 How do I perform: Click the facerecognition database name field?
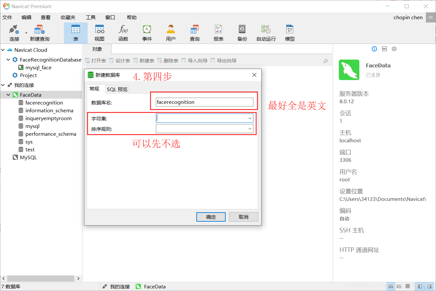click(x=204, y=102)
